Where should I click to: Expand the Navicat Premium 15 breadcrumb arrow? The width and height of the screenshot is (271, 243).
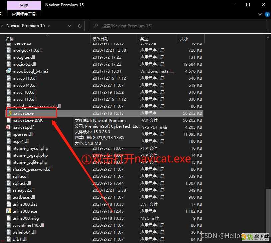pos(49,26)
